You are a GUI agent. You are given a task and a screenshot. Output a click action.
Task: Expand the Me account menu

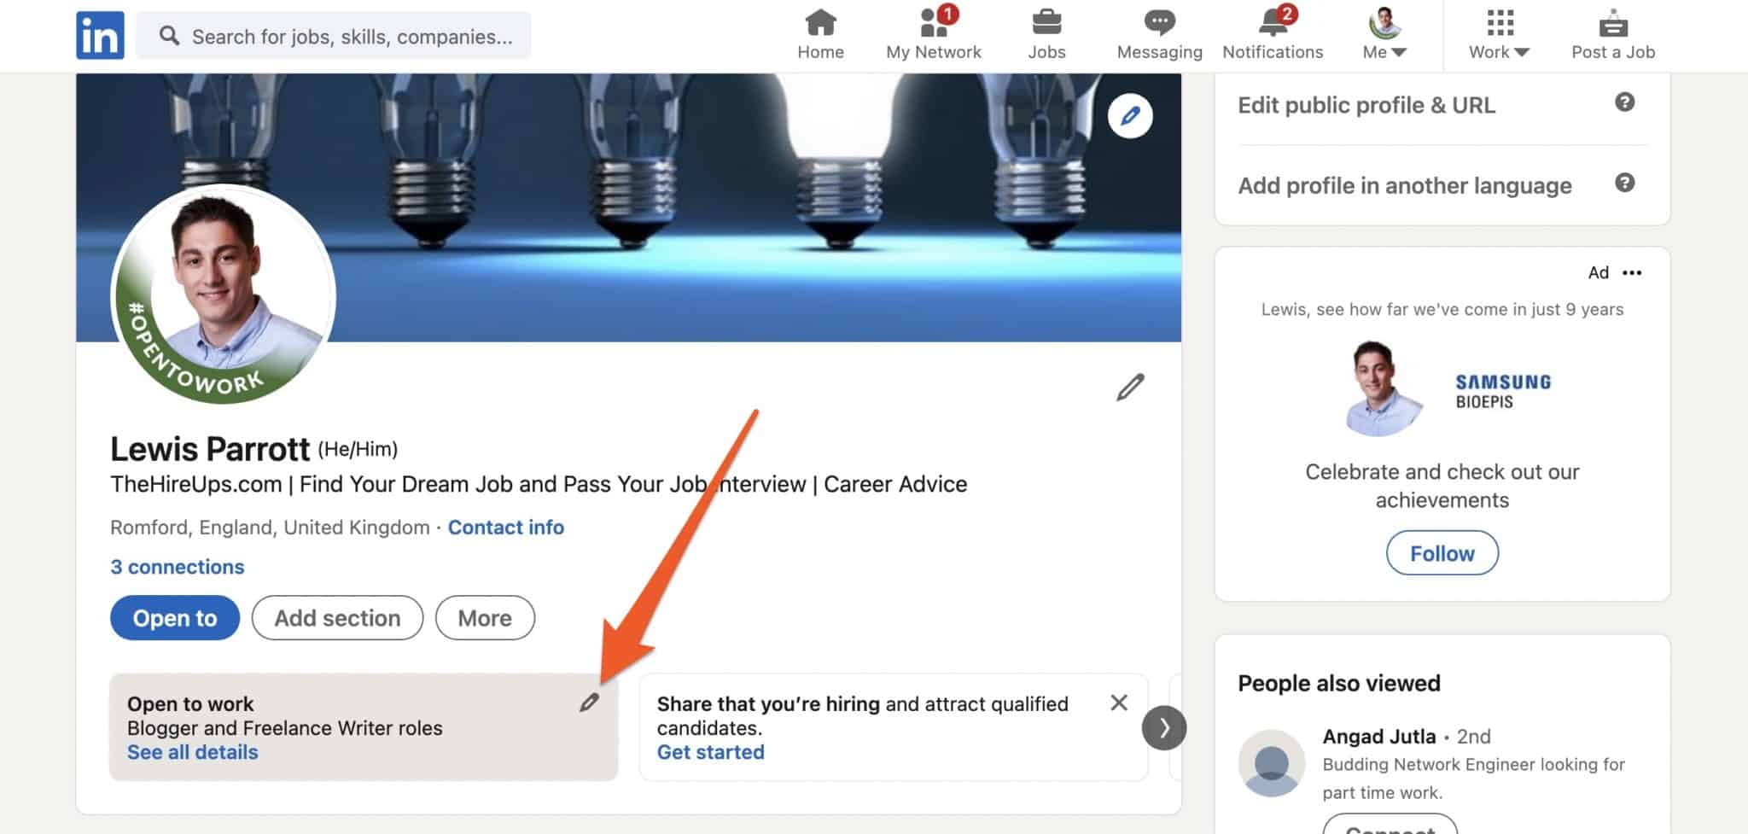tap(1384, 35)
